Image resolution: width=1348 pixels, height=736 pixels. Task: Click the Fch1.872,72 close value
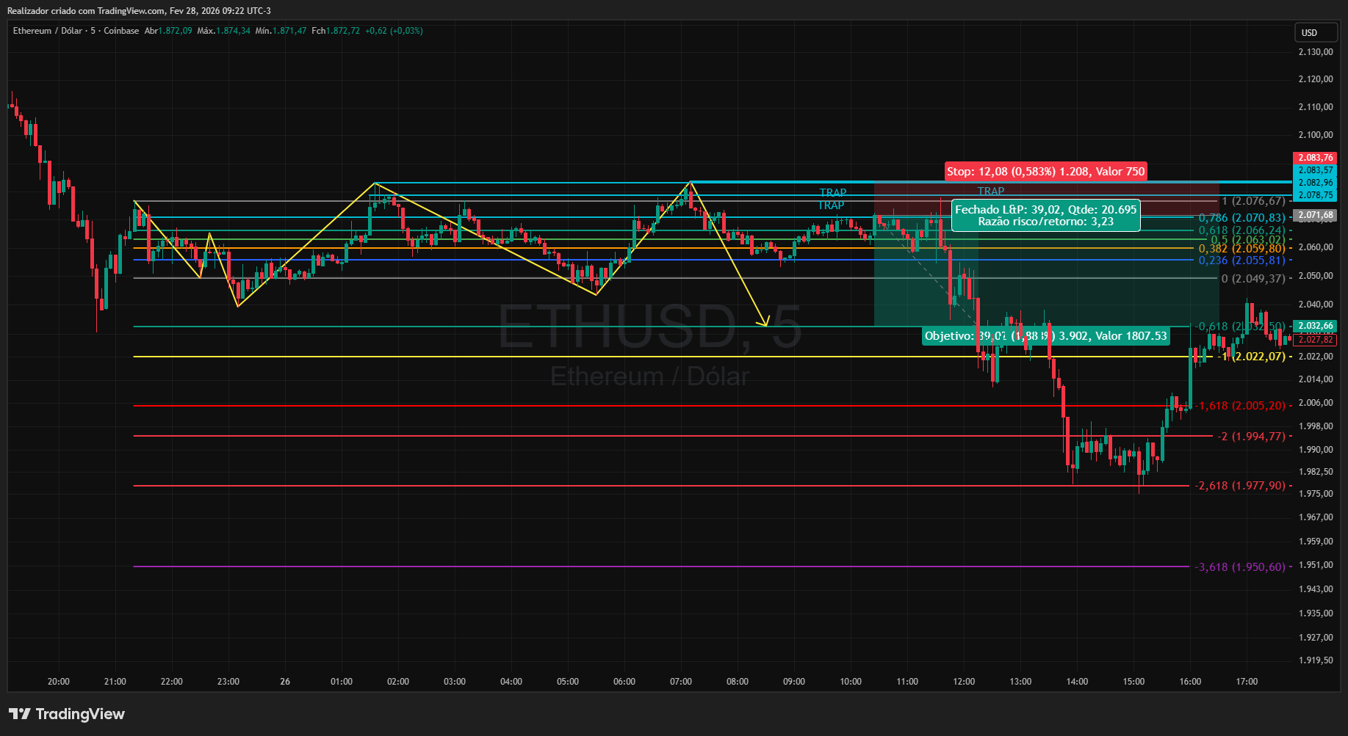(x=336, y=31)
